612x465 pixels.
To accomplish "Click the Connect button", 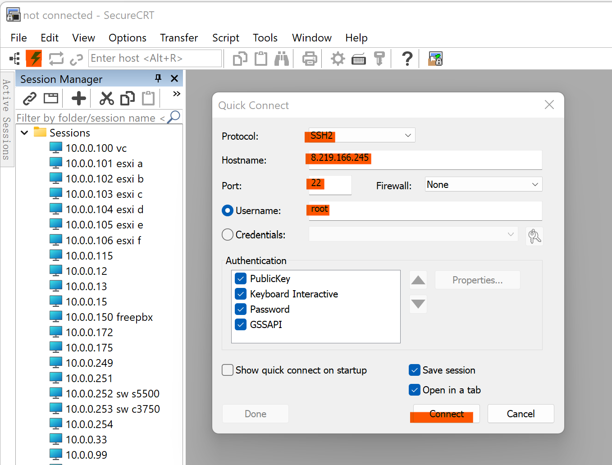I will tap(445, 414).
